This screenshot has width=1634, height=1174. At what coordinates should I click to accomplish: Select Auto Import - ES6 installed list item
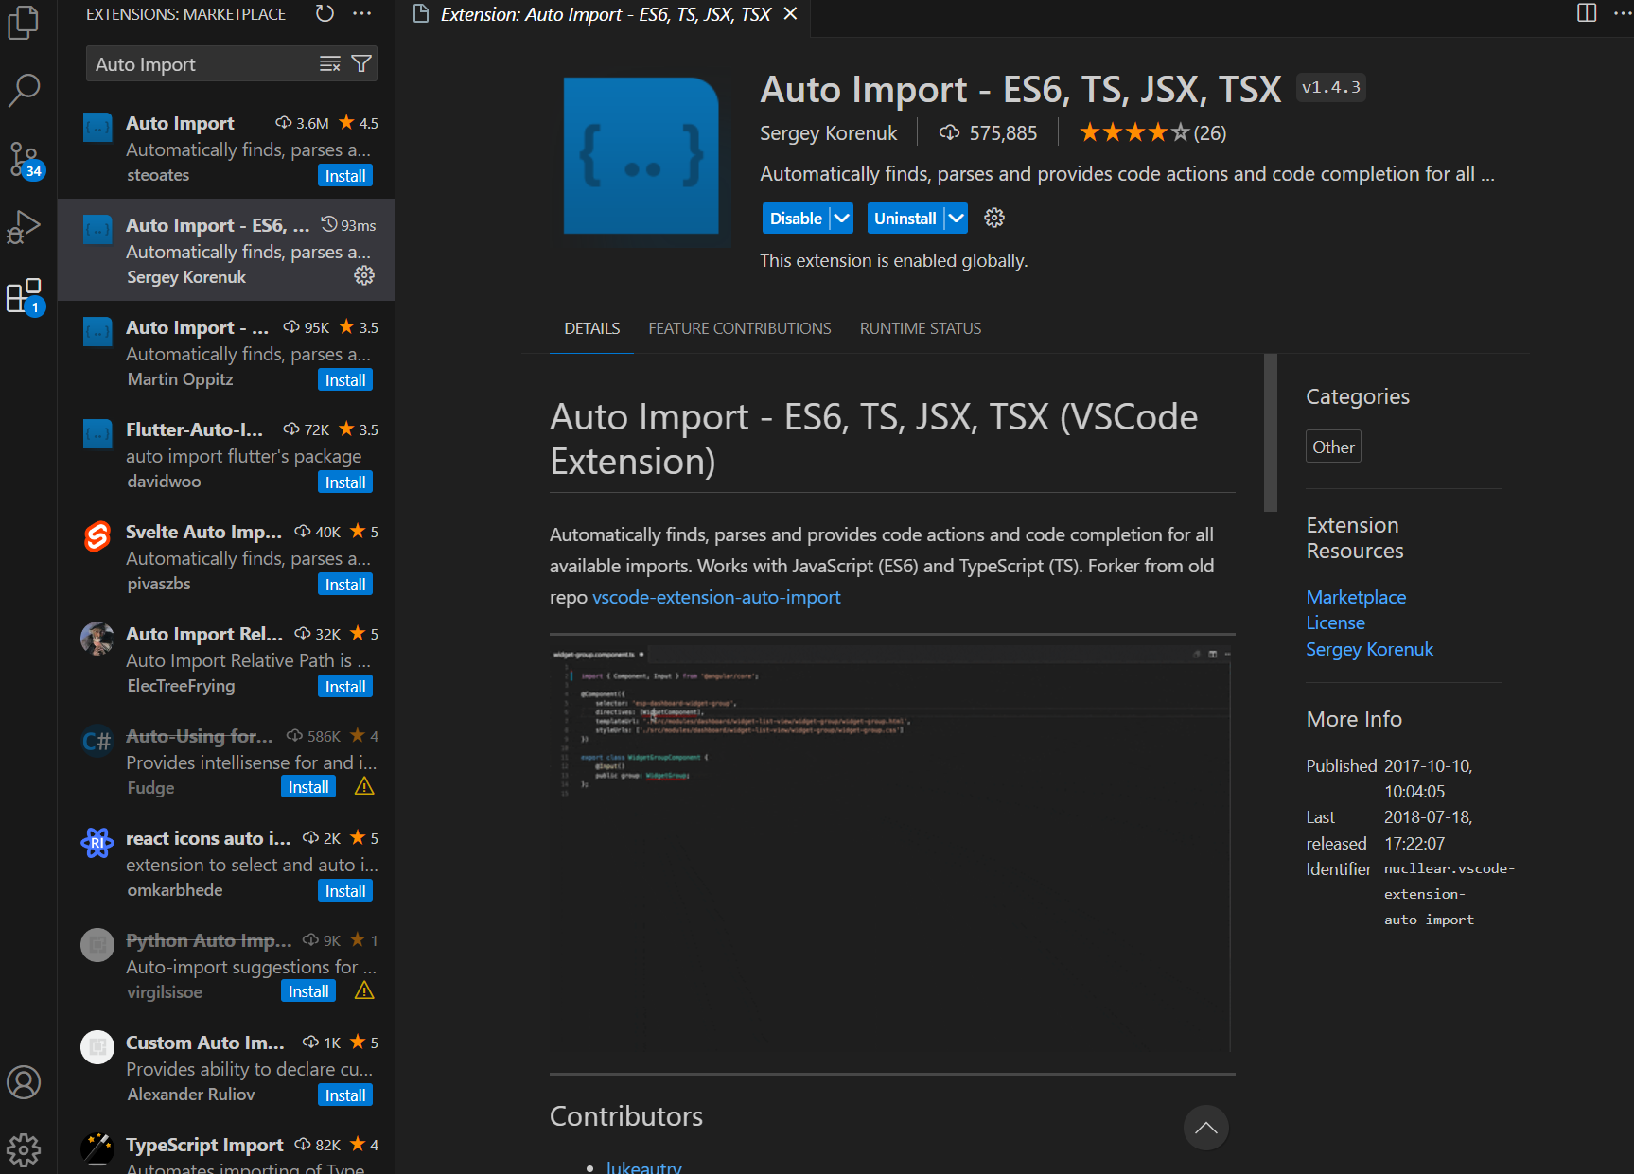click(x=227, y=250)
